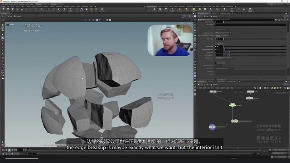Screen dimensions: 290x163
Task: Open the File menu
Action: [3, 4]
